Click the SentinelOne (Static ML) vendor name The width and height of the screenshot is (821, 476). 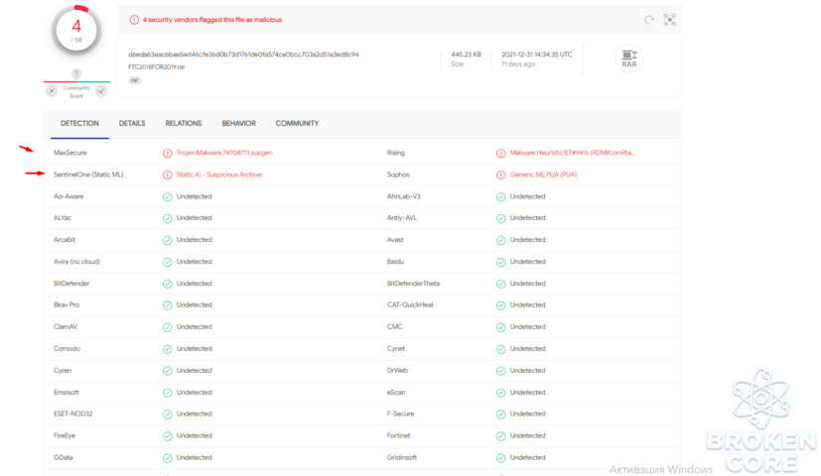88,175
